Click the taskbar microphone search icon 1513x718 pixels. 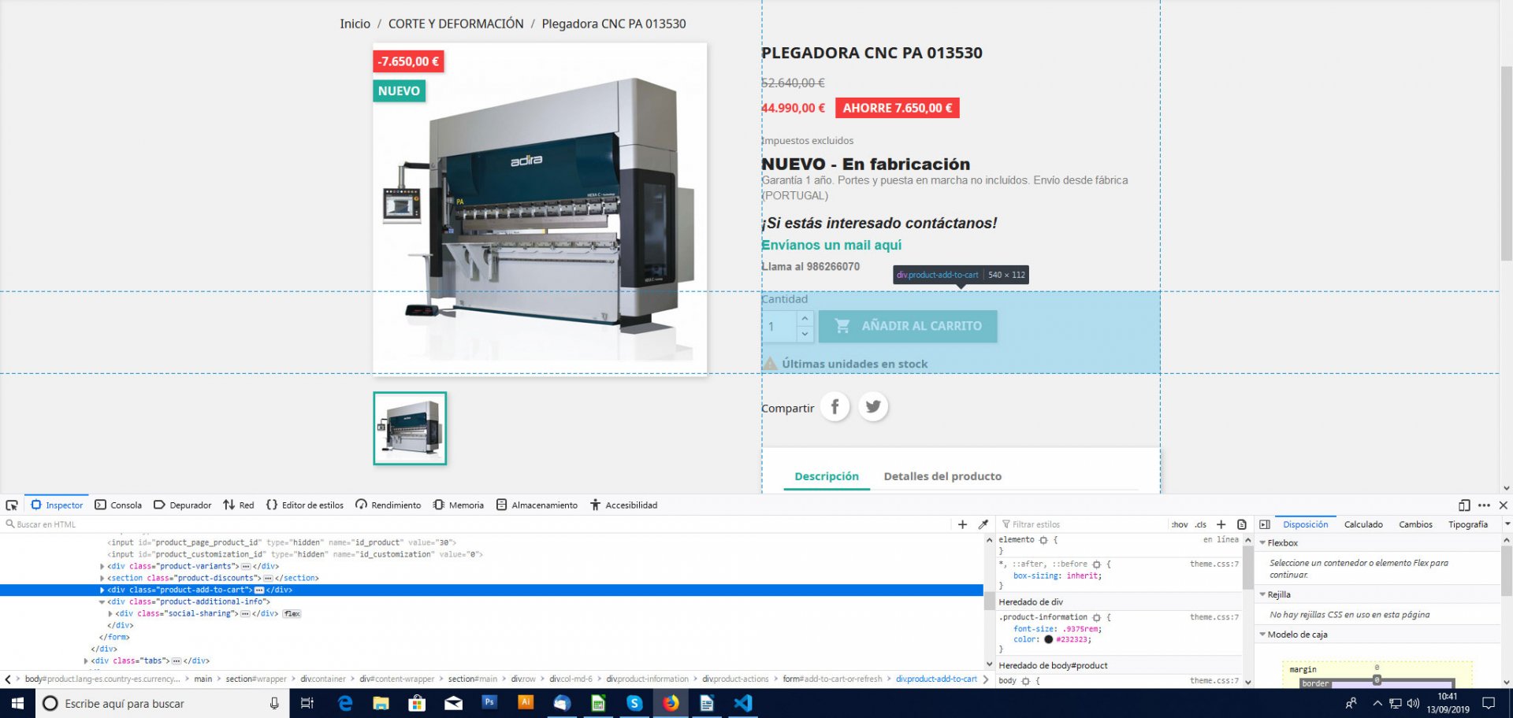(274, 703)
